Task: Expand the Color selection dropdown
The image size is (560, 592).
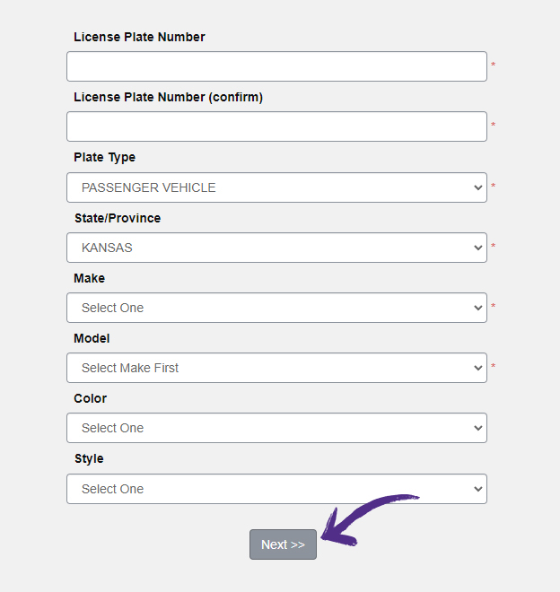Action: click(x=276, y=428)
